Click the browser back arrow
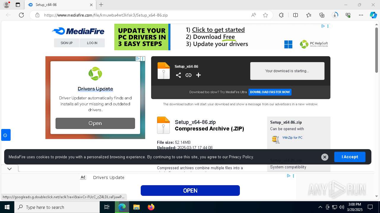380x213 pixels. pyautogui.click(x=8, y=15)
